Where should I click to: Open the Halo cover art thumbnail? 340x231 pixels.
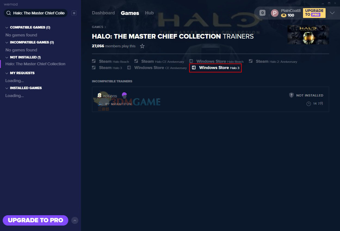[x=308, y=35]
